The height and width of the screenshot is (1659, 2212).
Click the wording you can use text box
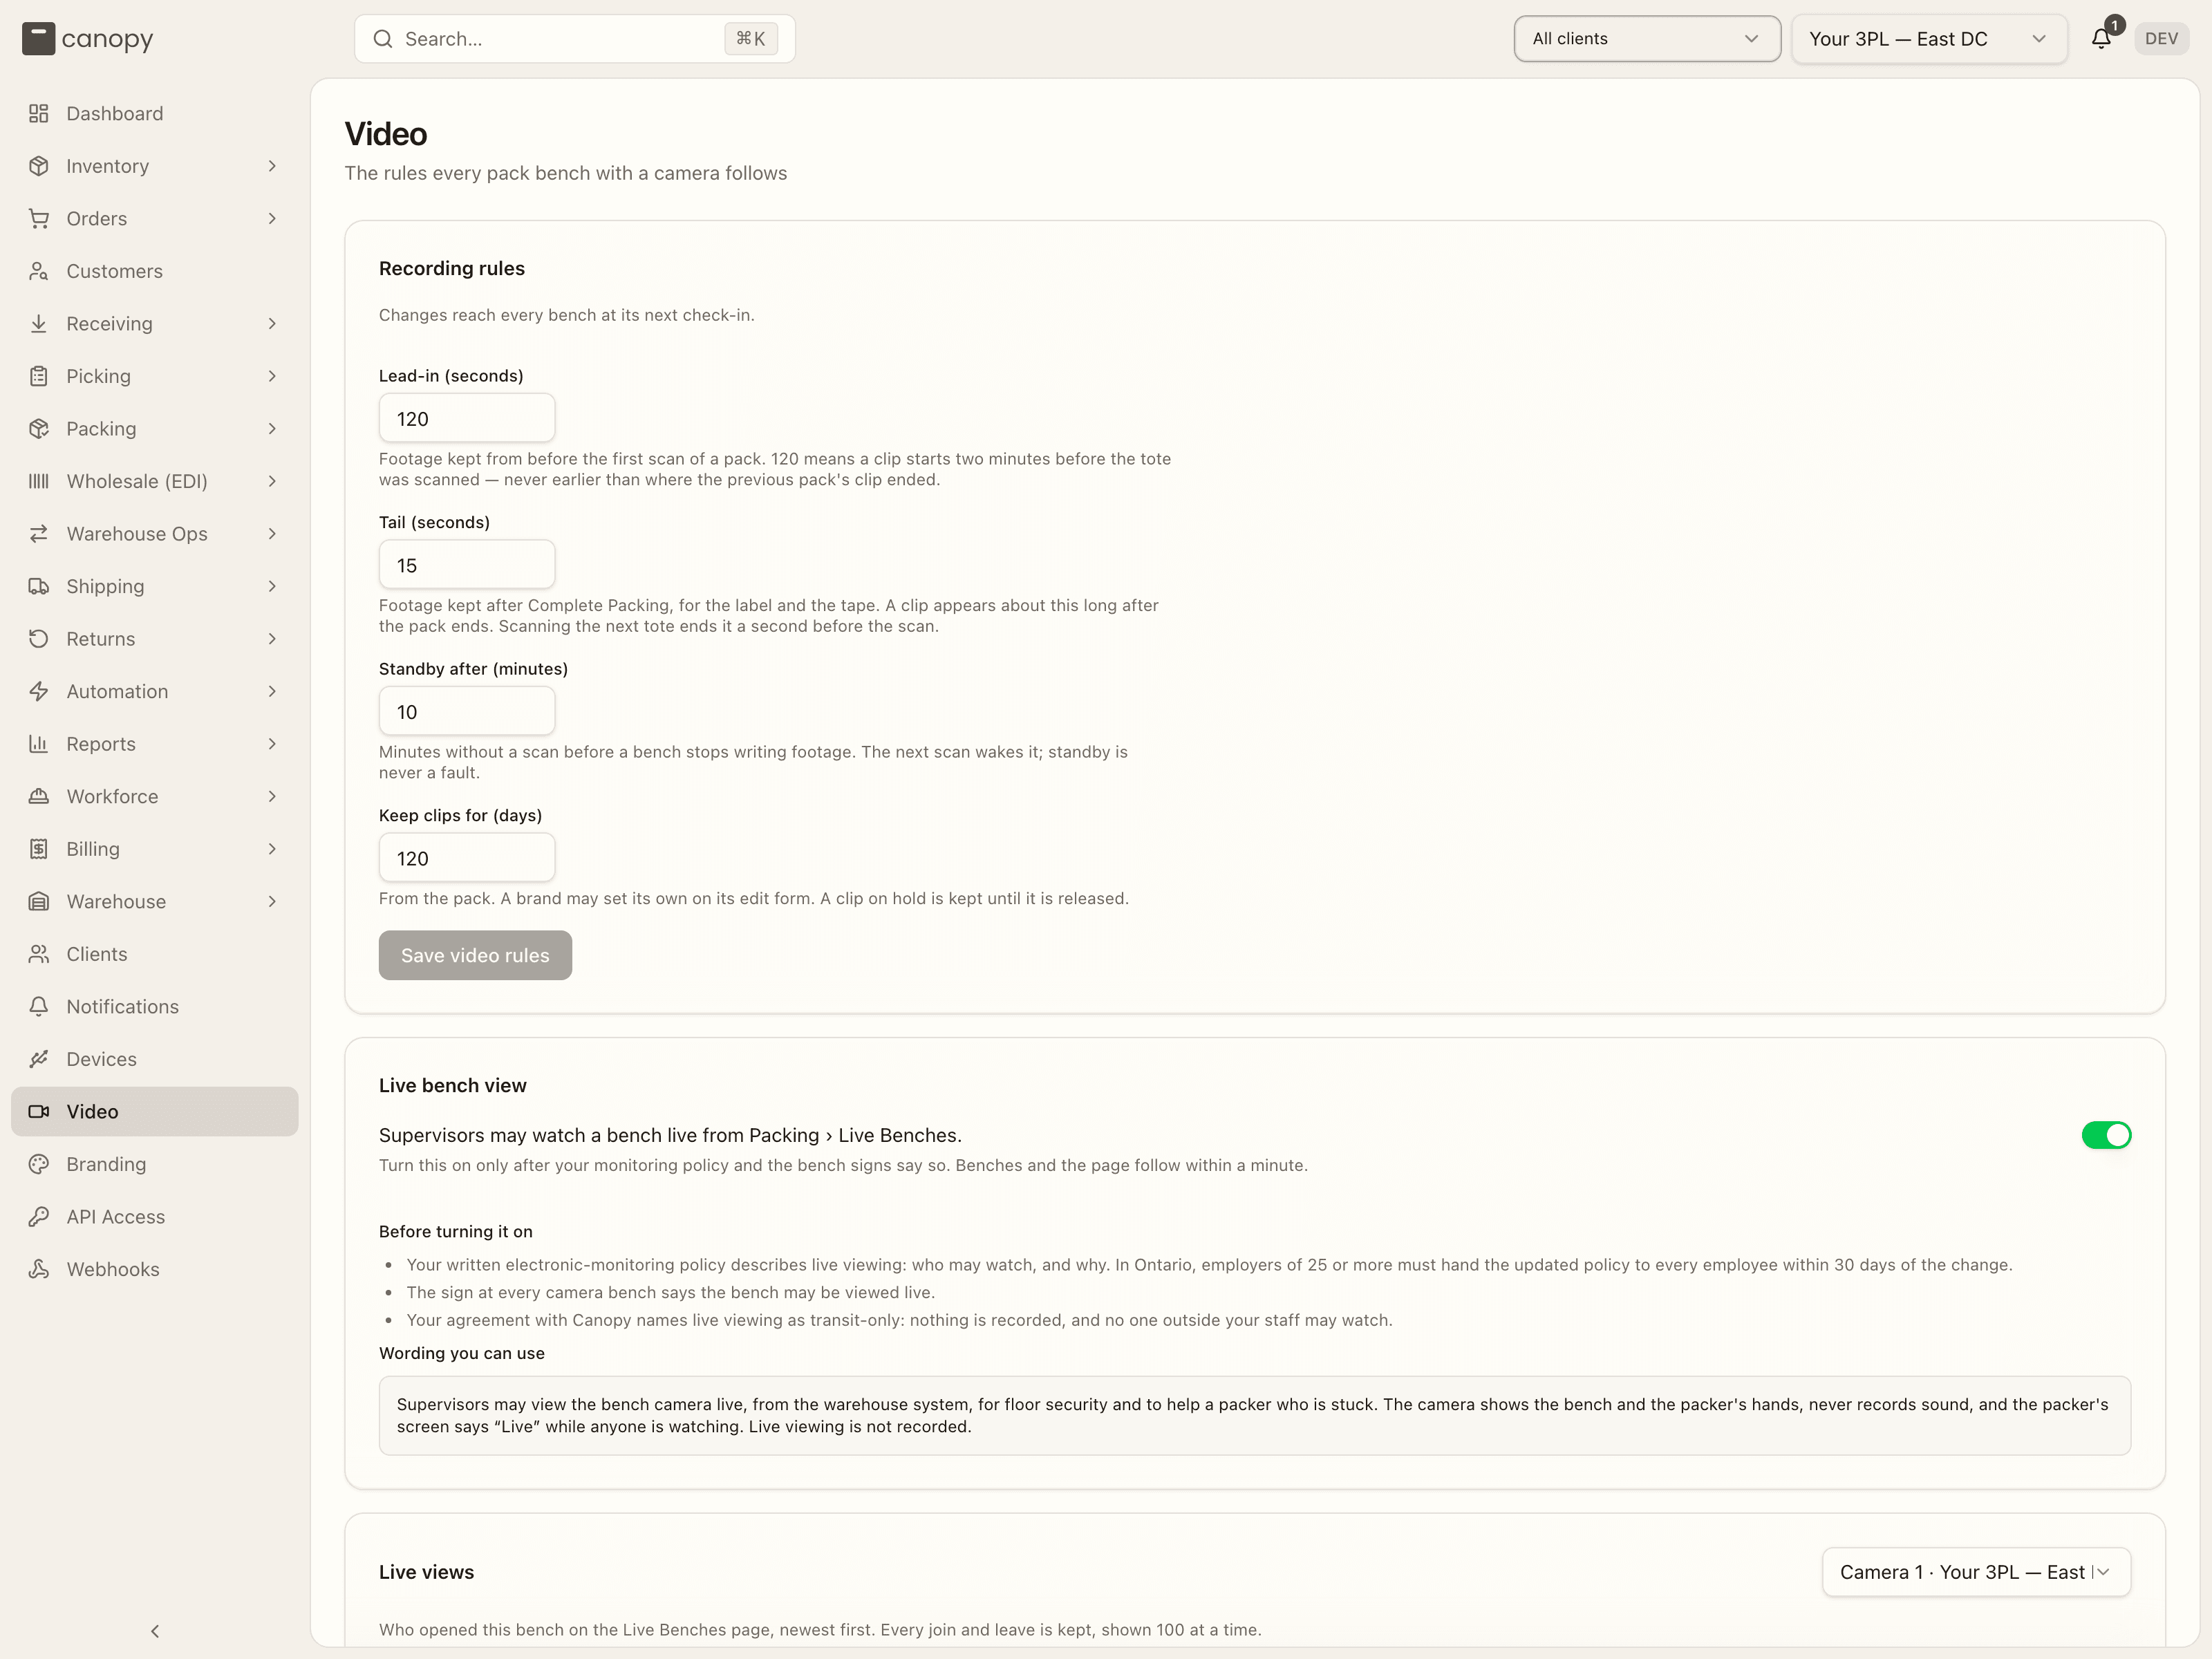point(1254,1415)
